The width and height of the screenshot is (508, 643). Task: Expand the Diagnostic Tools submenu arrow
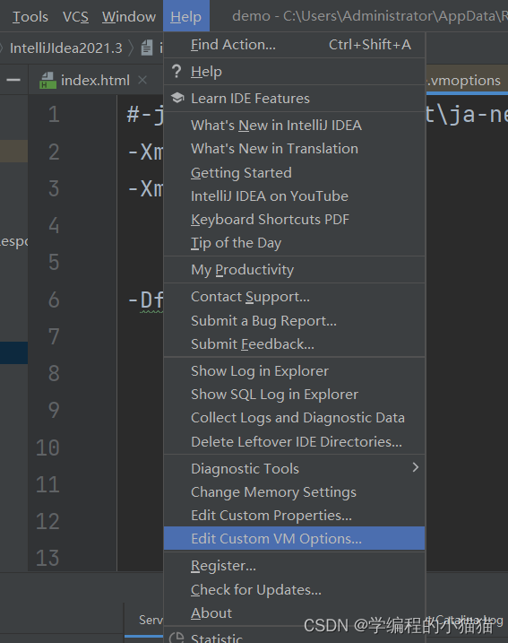tap(416, 467)
